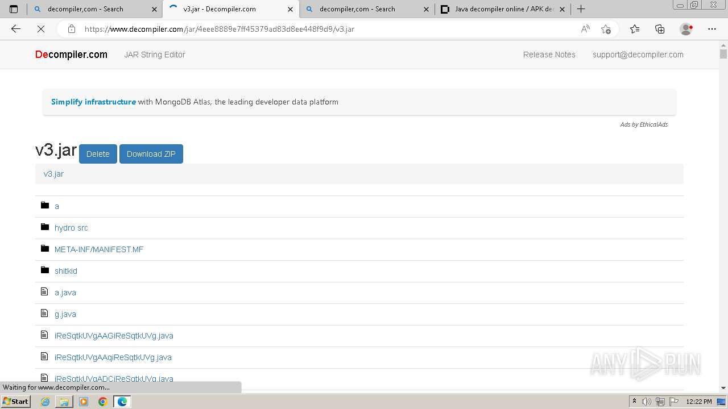Viewport: 728px width, 409px height.
Task: Open Google Chrome from taskbar
Action: (x=102, y=402)
